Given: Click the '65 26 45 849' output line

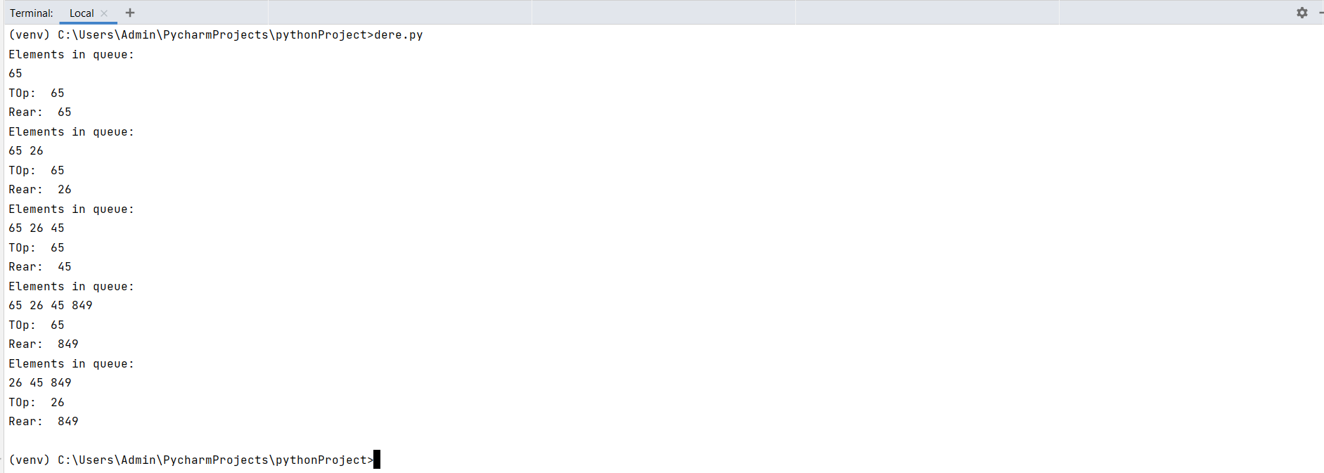Looking at the screenshot, I should (51, 306).
